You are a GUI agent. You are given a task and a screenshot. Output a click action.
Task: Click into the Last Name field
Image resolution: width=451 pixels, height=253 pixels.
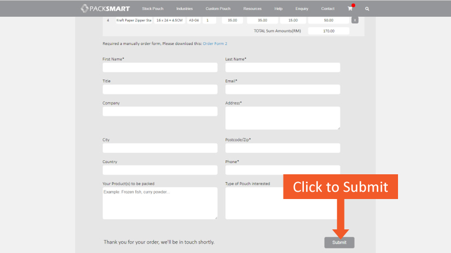coord(282,67)
